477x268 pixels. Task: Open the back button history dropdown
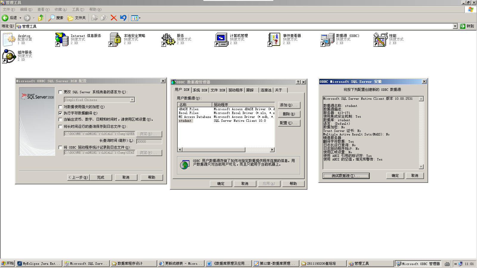tap(20, 18)
